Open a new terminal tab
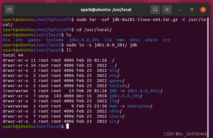213x138 pixels. (x=9, y=10)
